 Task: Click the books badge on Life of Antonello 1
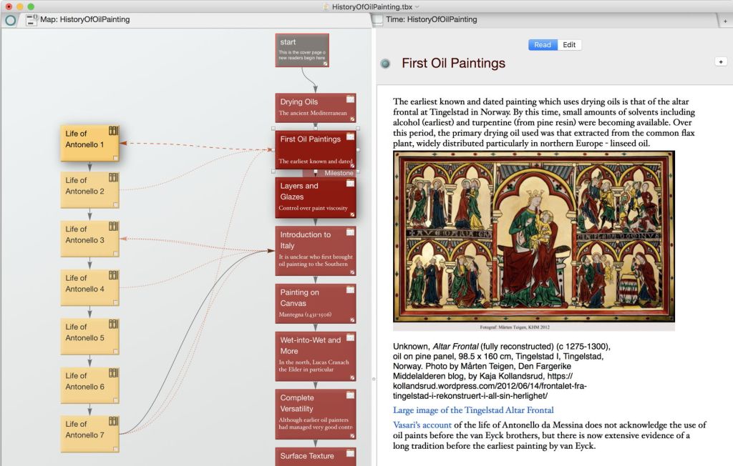click(x=113, y=131)
